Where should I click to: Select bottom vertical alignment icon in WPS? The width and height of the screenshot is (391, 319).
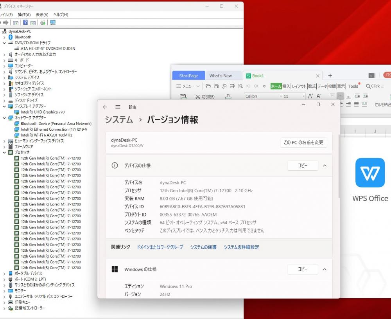[x=349, y=96]
